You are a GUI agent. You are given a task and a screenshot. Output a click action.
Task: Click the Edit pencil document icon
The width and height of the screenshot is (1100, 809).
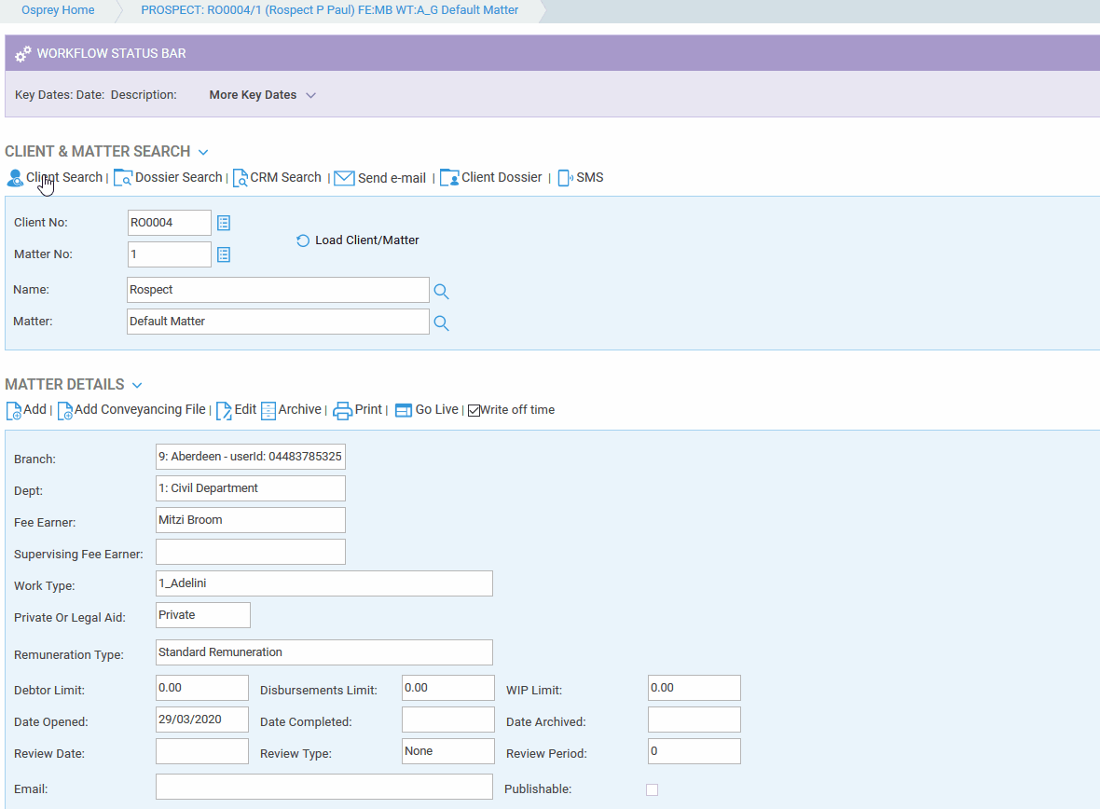click(224, 410)
